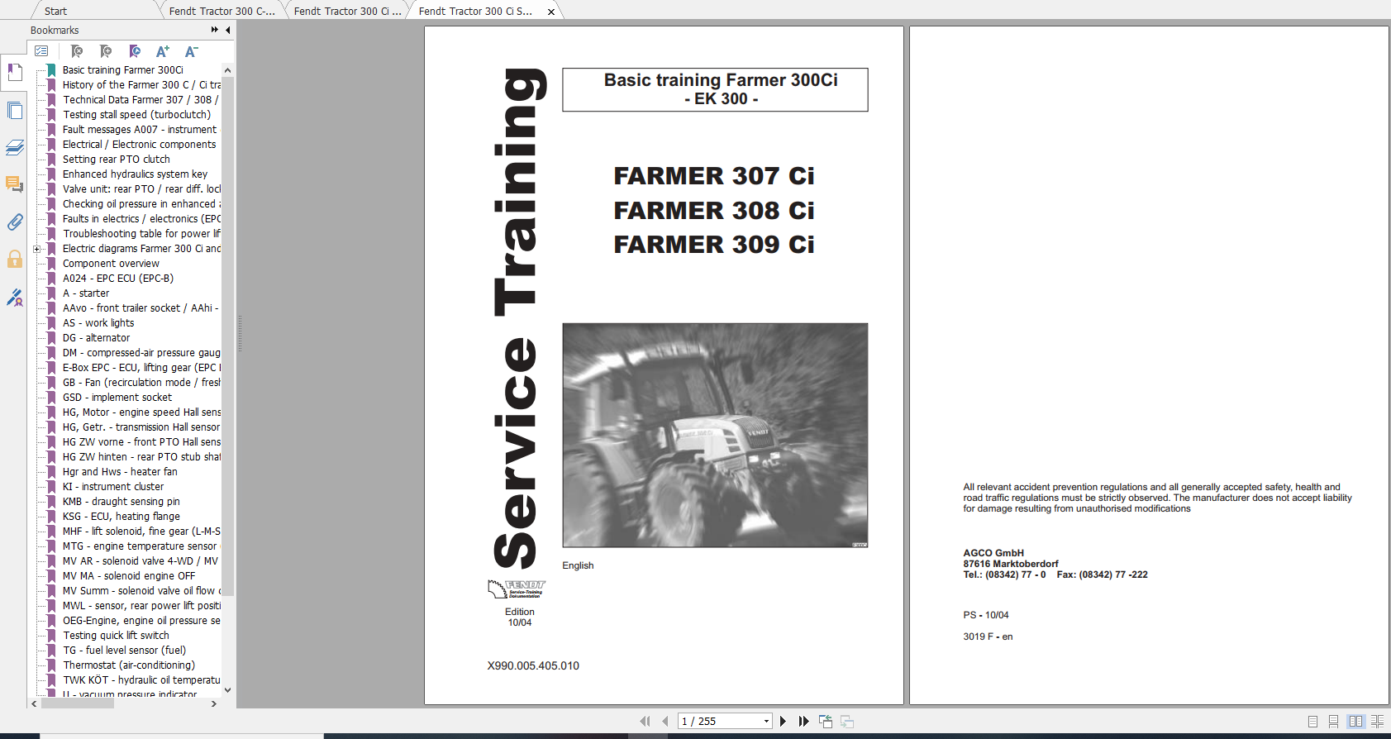Open DG - alternator bookmark
The image size is (1391, 739).
[x=96, y=338]
